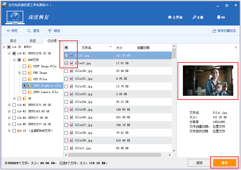Click the F: NTFS drive icon
This screenshot has width=241, height=170.
[x=14, y=47]
